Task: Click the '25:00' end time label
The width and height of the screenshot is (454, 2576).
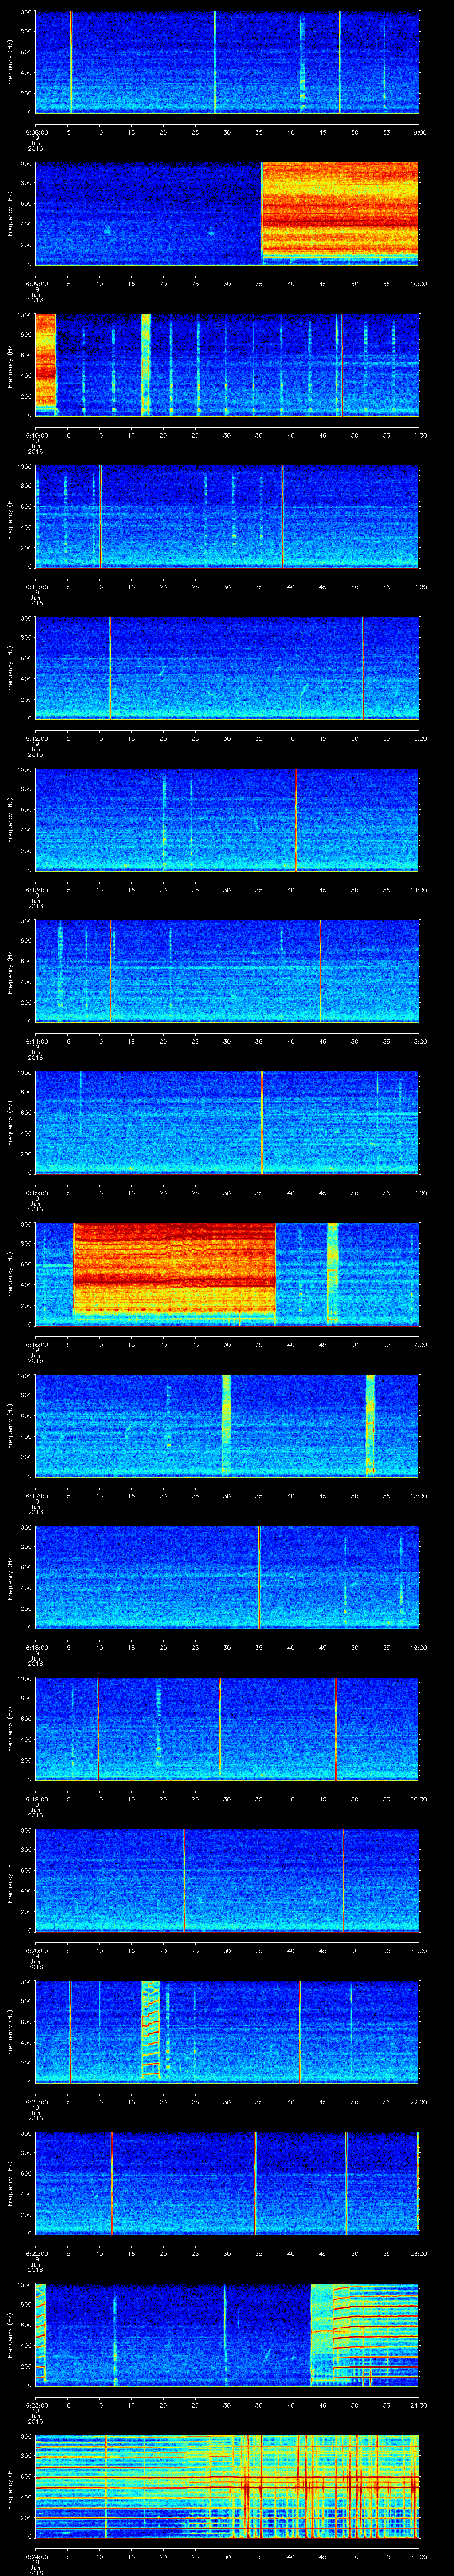Action: tap(419, 2556)
